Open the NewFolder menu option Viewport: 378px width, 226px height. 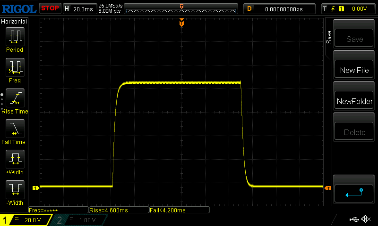pyautogui.click(x=354, y=101)
